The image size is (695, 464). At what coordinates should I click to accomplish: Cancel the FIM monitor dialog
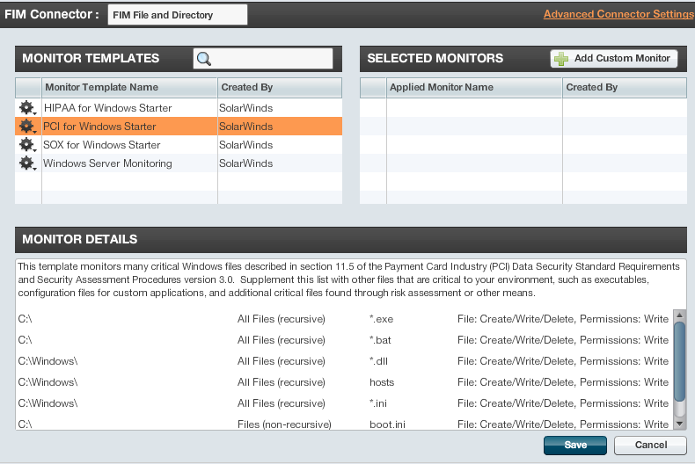650,445
